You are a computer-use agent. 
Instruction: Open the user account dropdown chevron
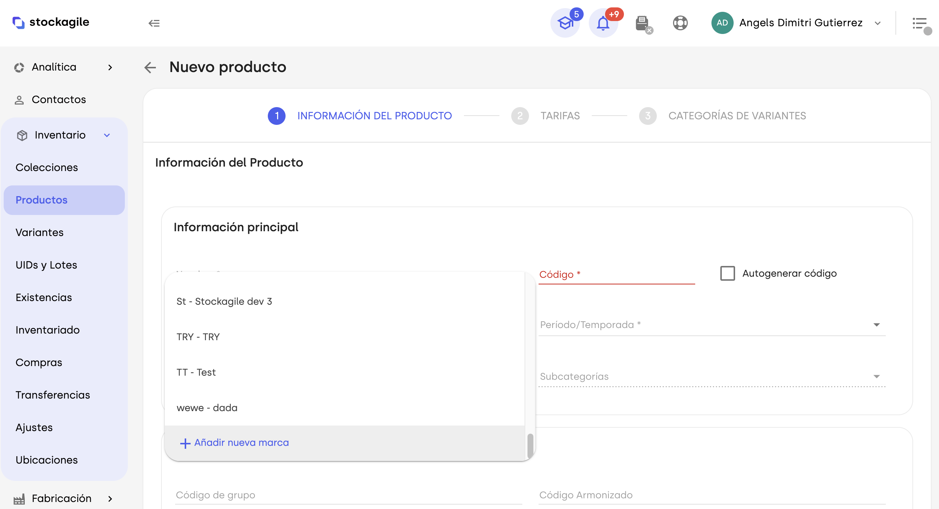(x=878, y=23)
